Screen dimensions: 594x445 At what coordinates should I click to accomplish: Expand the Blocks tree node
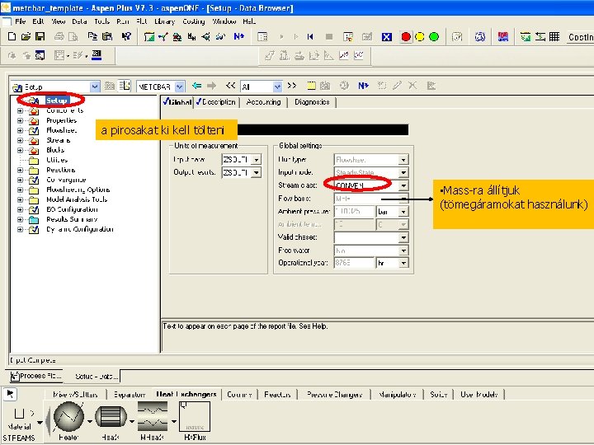[x=20, y=150]
